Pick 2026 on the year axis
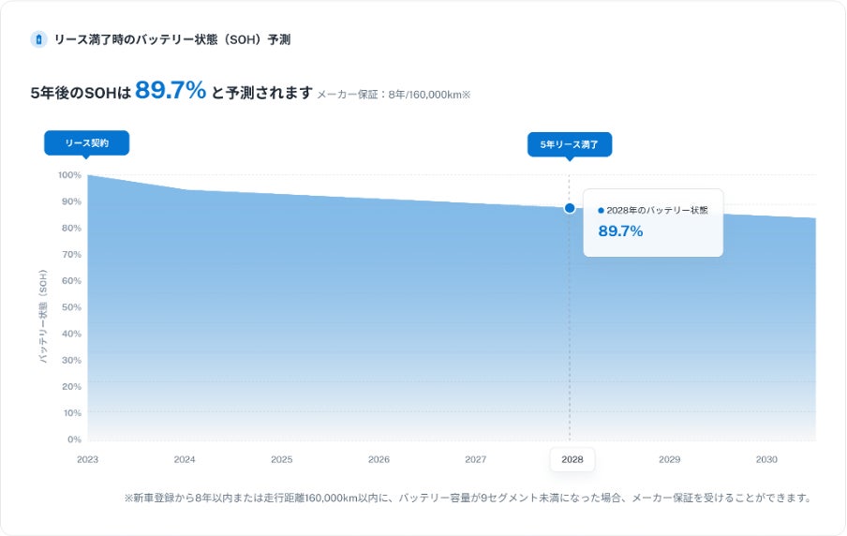This screenshot has height=536, width=847. [x=379, y=460]
